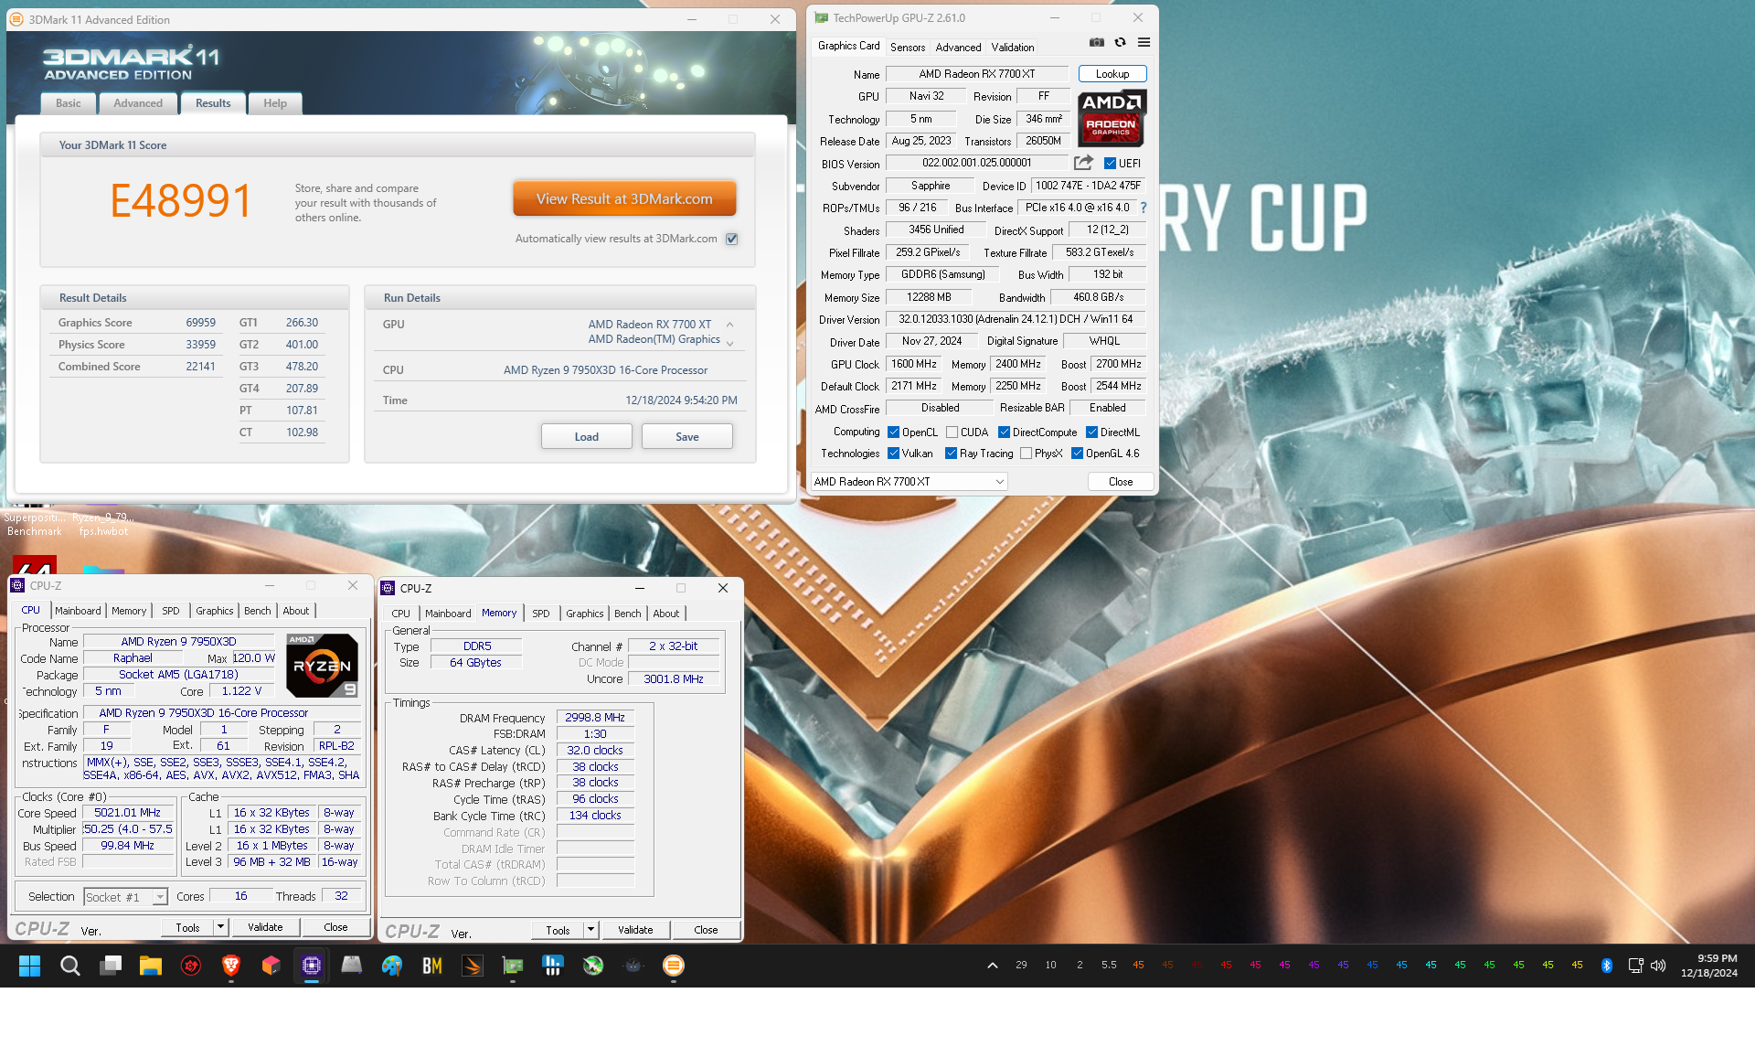1755x1057 pixels.
Task: Click the colored cube taskbar icon
Action: click(271, 966)
